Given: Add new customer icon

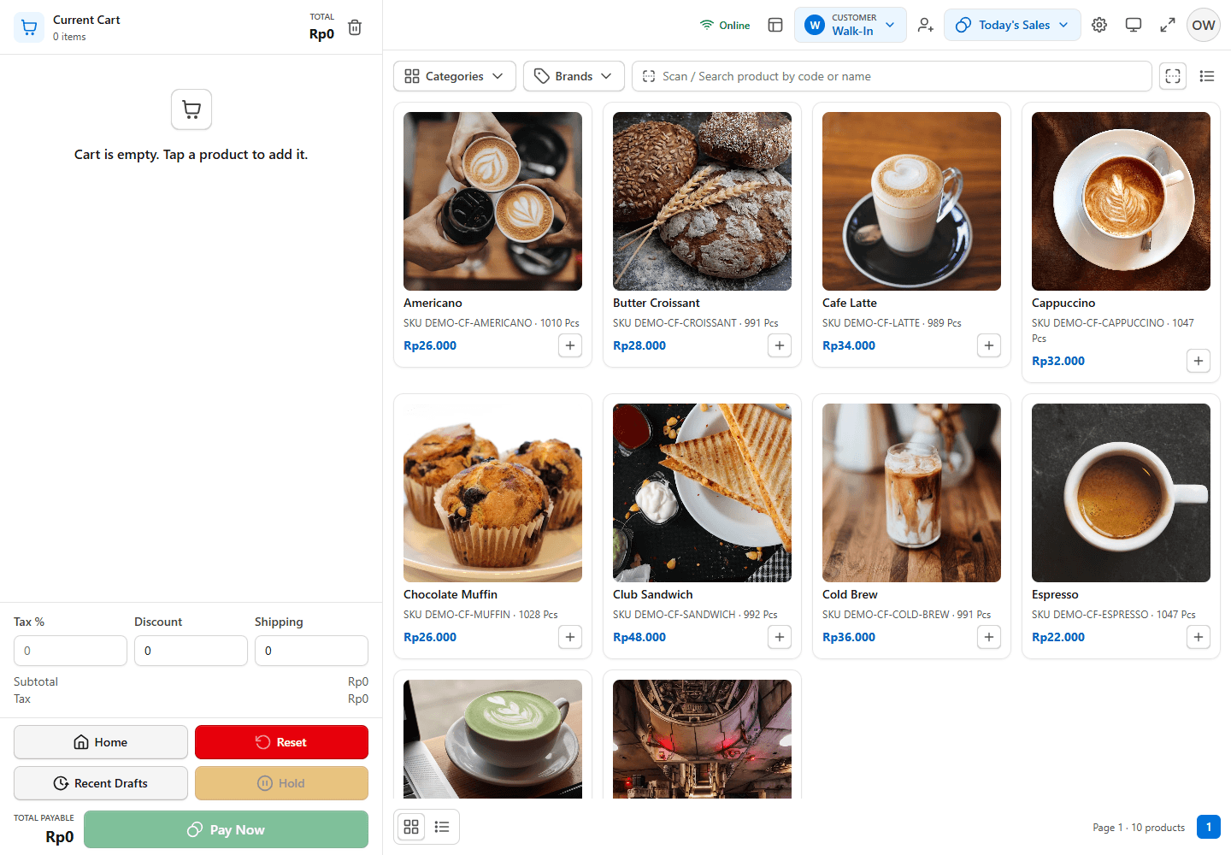Looking at the screenshot, I should (925, 25).
